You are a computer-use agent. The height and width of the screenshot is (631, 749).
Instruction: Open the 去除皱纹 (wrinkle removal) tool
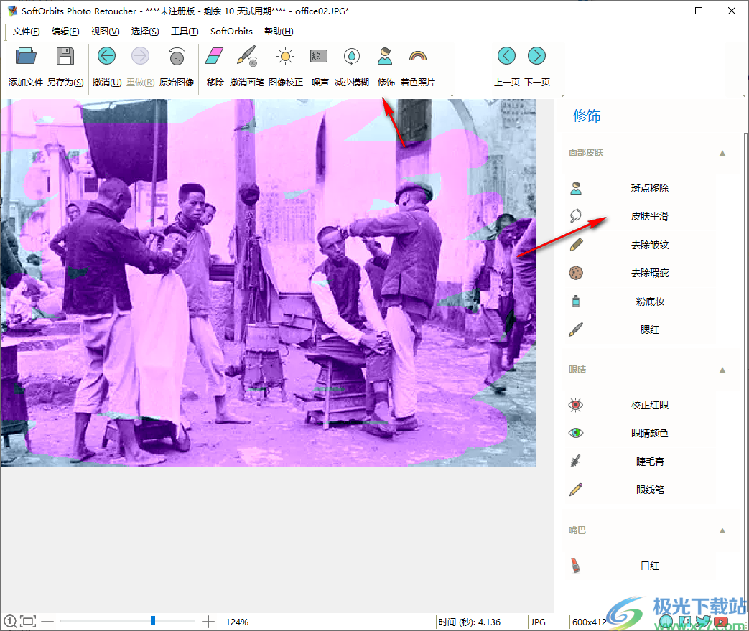click(648, 244)
